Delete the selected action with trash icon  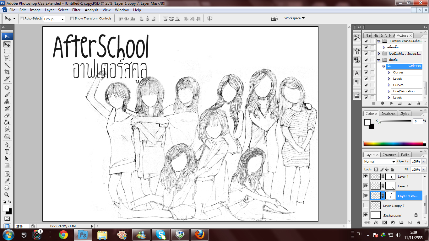pos(418,103)
